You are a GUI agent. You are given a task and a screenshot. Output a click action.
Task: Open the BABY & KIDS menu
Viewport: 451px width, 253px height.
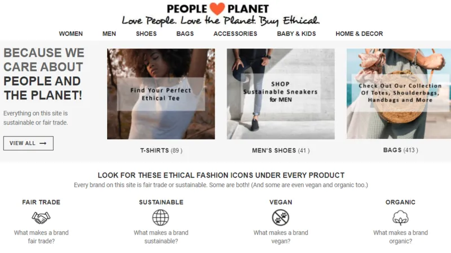click(297, 34)
